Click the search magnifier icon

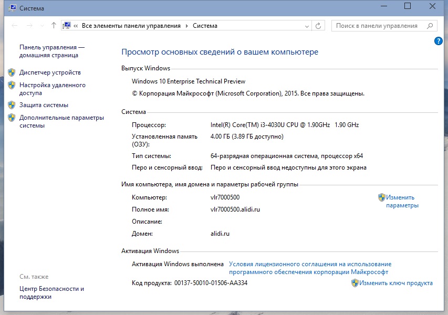coord(430,26)
